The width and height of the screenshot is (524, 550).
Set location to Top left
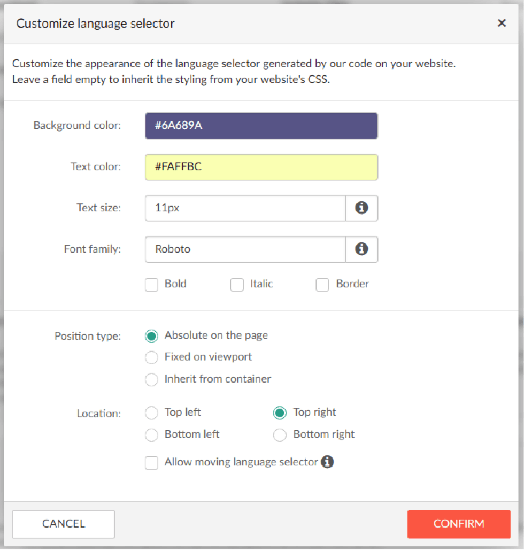[151, 413]
